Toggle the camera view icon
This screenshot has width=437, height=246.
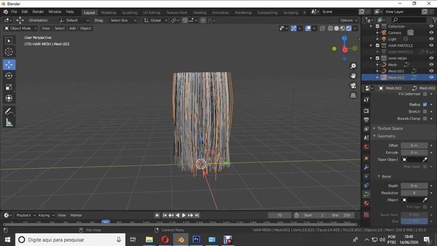click(x=353, y=85)
